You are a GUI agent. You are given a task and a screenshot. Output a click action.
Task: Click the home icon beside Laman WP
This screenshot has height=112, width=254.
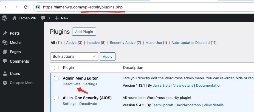click(x=14, y=18)
